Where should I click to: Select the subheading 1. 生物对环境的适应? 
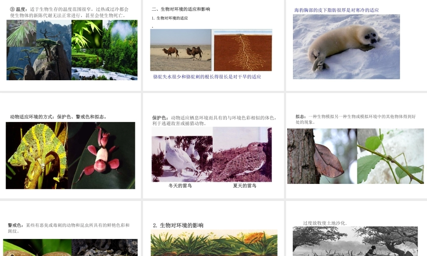point(170,18)
